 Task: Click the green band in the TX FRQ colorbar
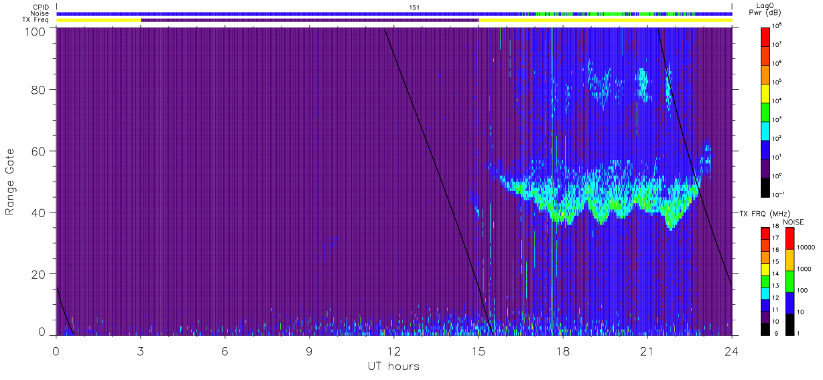coord(765,280)
